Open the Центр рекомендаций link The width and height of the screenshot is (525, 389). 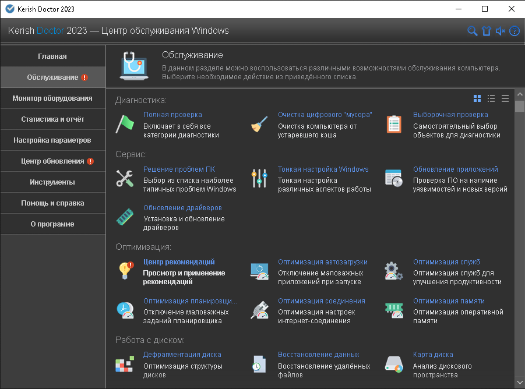pos(179,262)
